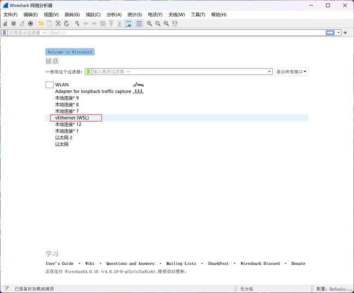Open the Donate link

pyautogui.click(x=298, y=264)
